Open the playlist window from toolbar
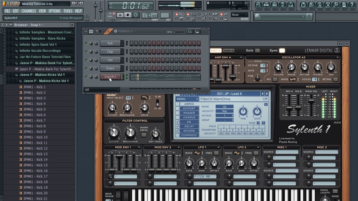Screen dimensions: 358x201 click(x=258, y=5)
